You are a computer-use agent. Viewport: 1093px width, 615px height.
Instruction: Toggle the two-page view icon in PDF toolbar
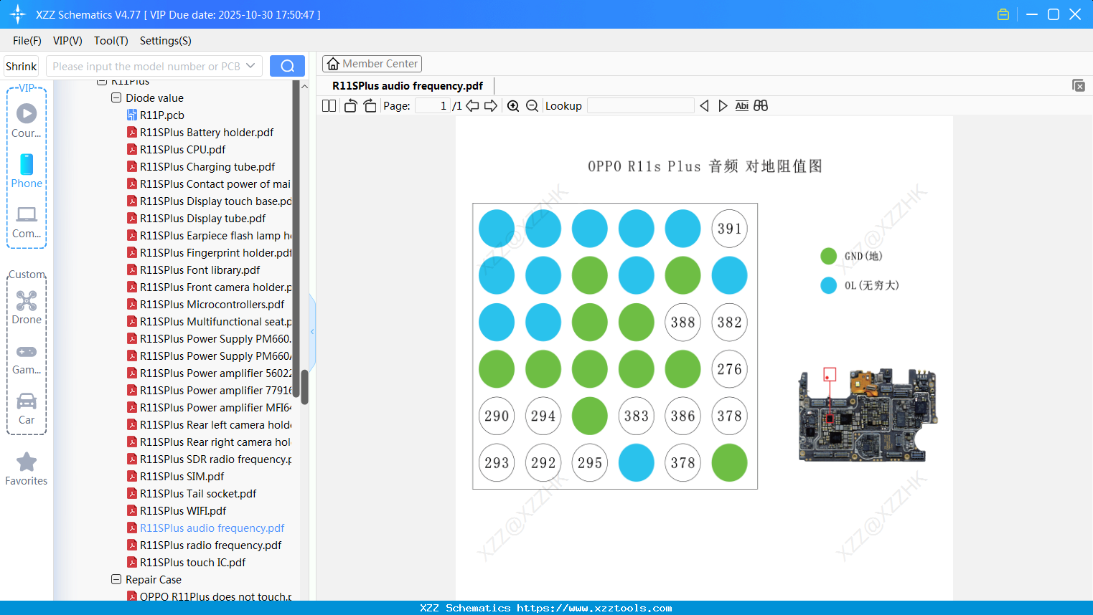[x=329, y=106]
